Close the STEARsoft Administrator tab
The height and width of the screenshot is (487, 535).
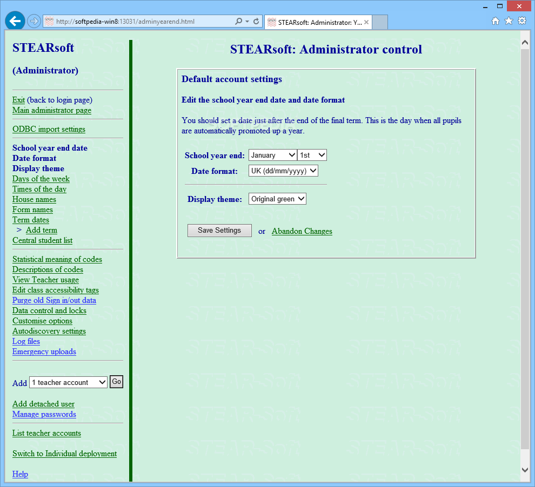(366, 22)
